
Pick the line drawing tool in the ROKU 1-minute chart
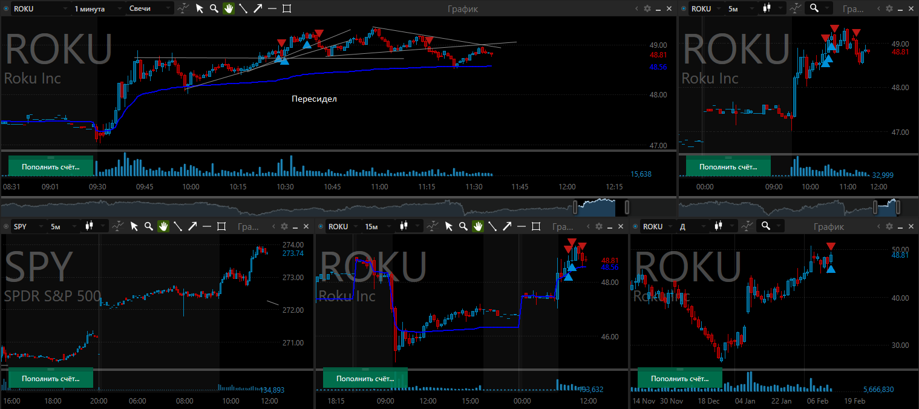(243, 8)
